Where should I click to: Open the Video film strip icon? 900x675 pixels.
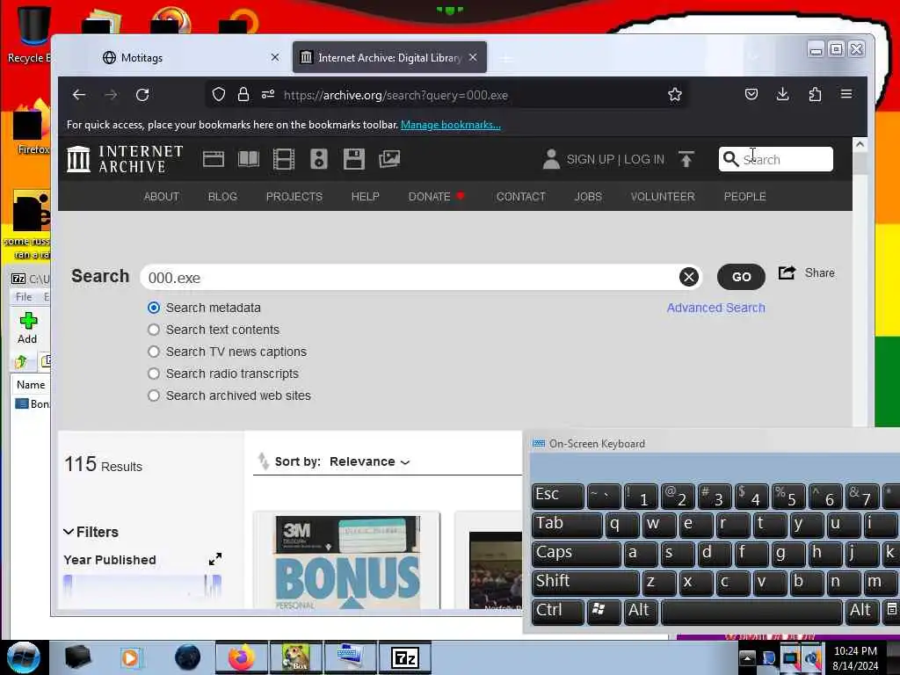(284, 159)
